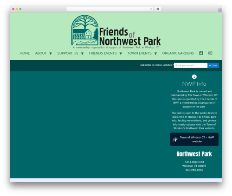
Task: Open a new browser tab with the plus
Action: 220,10
